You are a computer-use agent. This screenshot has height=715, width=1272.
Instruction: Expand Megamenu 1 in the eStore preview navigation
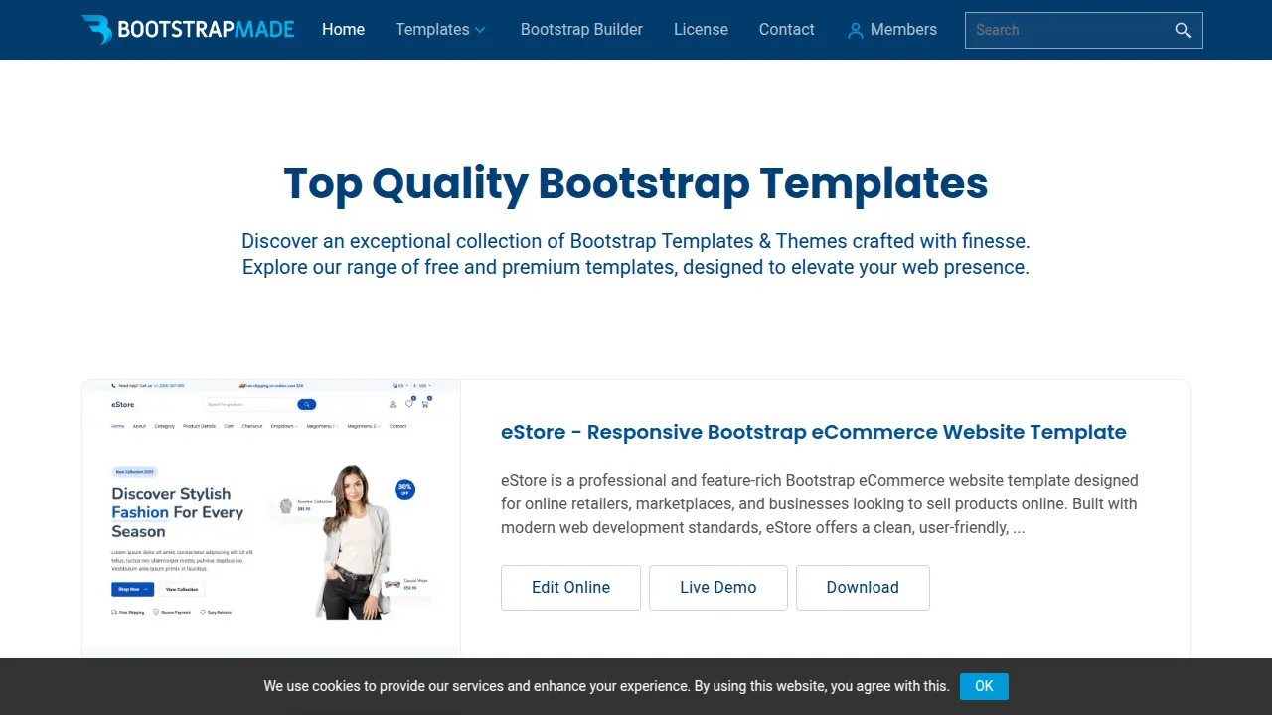point(322,426)
